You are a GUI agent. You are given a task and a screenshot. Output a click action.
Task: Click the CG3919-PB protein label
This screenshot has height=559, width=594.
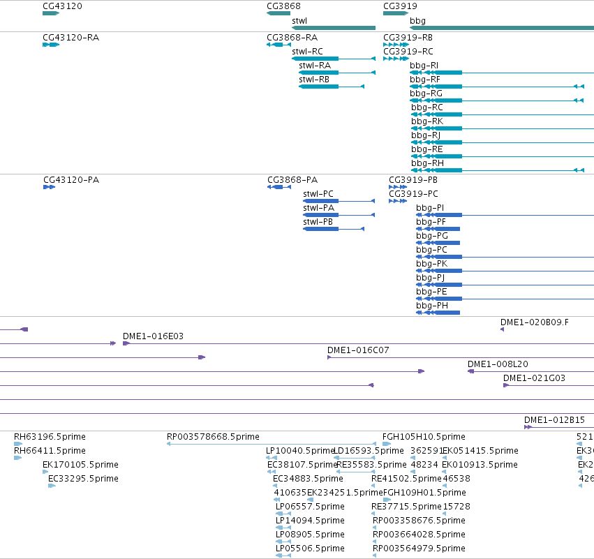coord(413,180)
